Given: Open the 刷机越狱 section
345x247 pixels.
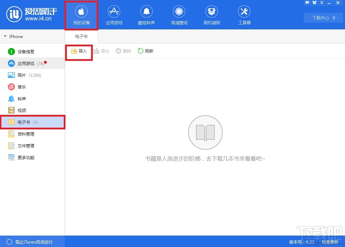Looking at the screenshot, I should click(212, 14).
